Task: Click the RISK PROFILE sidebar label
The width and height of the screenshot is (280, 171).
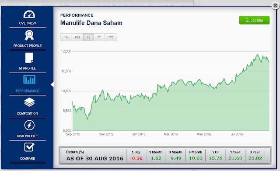Action: click(x=27, y=136)
